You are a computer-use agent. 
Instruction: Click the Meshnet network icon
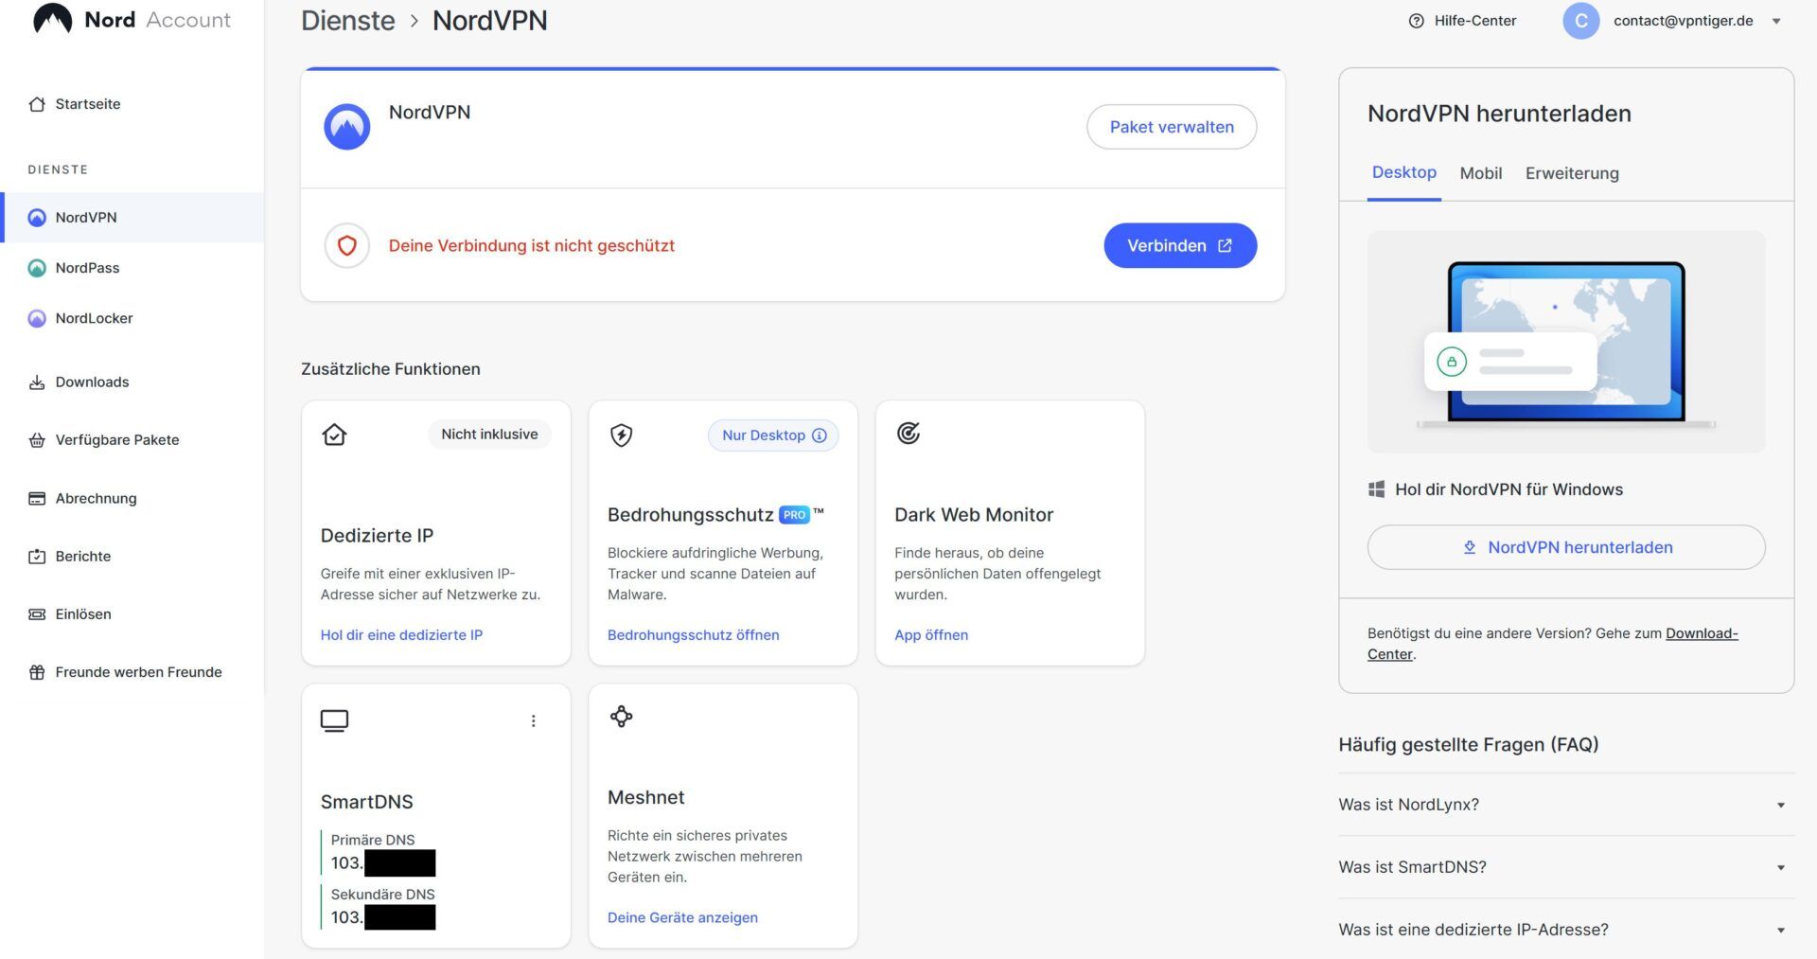coord(621,717)
